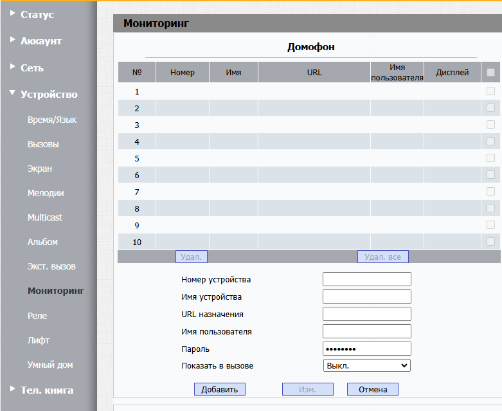Collapse the Устройство sidebar section
502x411 pixels.
tap(48, 95)
